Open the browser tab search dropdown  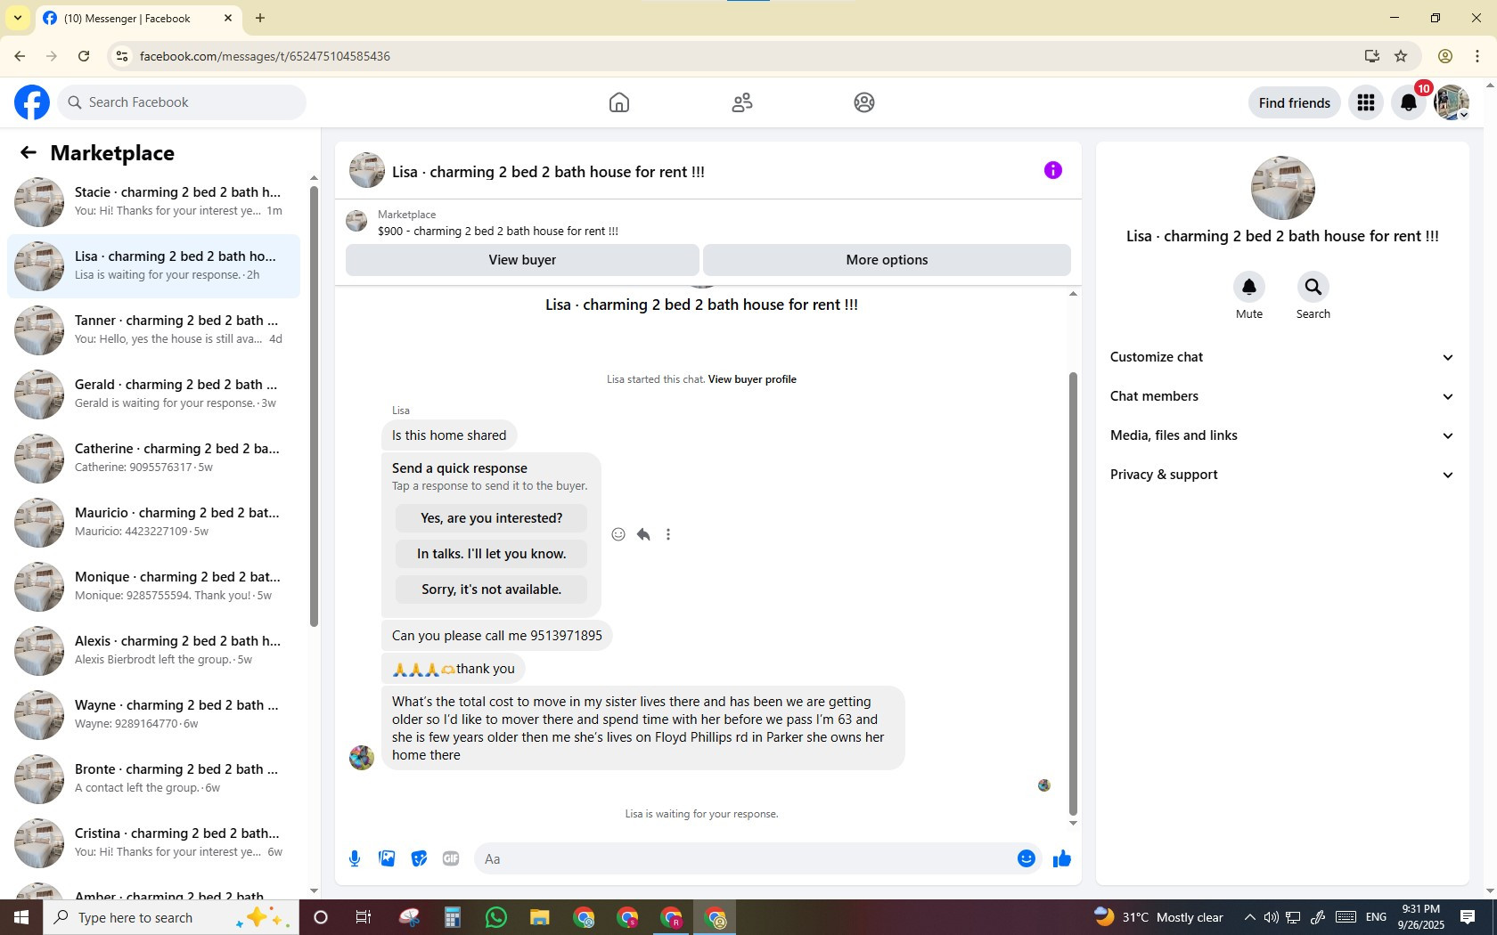pyautogui.click(x=17, y=18)
